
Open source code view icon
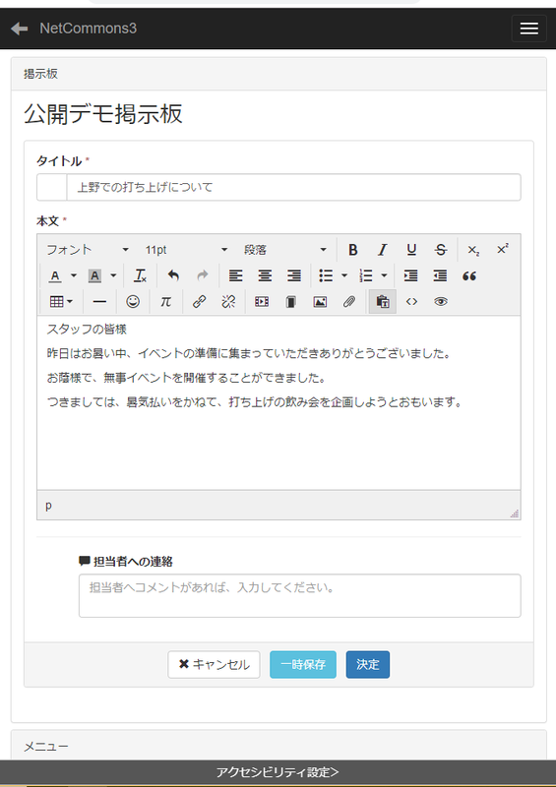[x=412, y=301]
